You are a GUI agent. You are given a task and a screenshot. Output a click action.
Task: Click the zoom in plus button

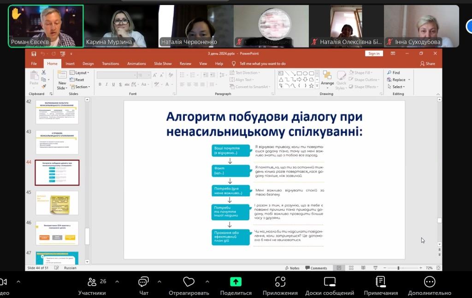pos(420,268)
